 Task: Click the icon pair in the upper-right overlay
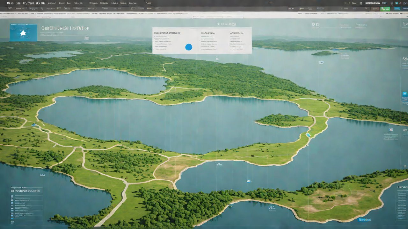[x=316, y=24]
